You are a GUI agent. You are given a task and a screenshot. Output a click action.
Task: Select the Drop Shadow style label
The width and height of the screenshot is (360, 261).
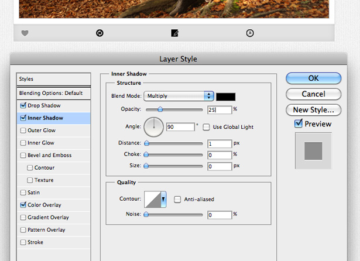(44, 105)
